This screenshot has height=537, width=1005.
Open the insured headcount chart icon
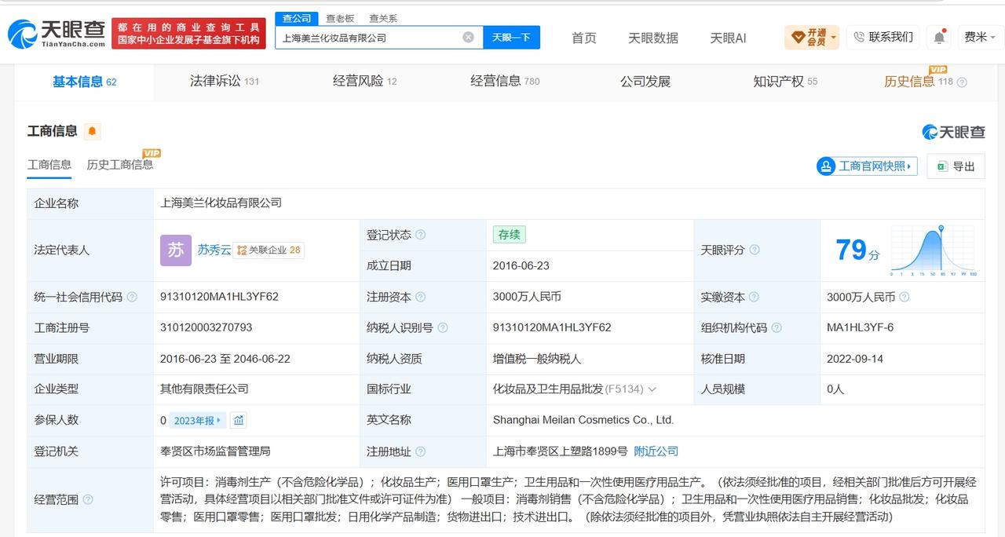pos(239,420)
